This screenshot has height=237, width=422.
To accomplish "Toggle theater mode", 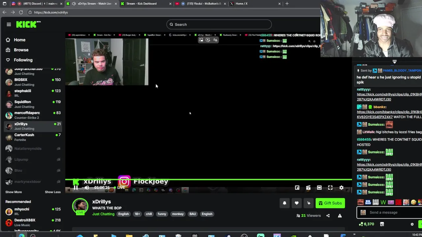I will click(x=319, y=188).
